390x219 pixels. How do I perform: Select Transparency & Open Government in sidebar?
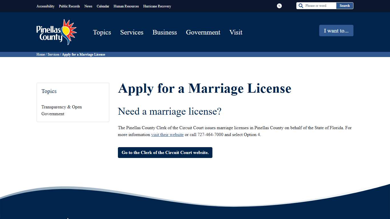click(62, 110)
